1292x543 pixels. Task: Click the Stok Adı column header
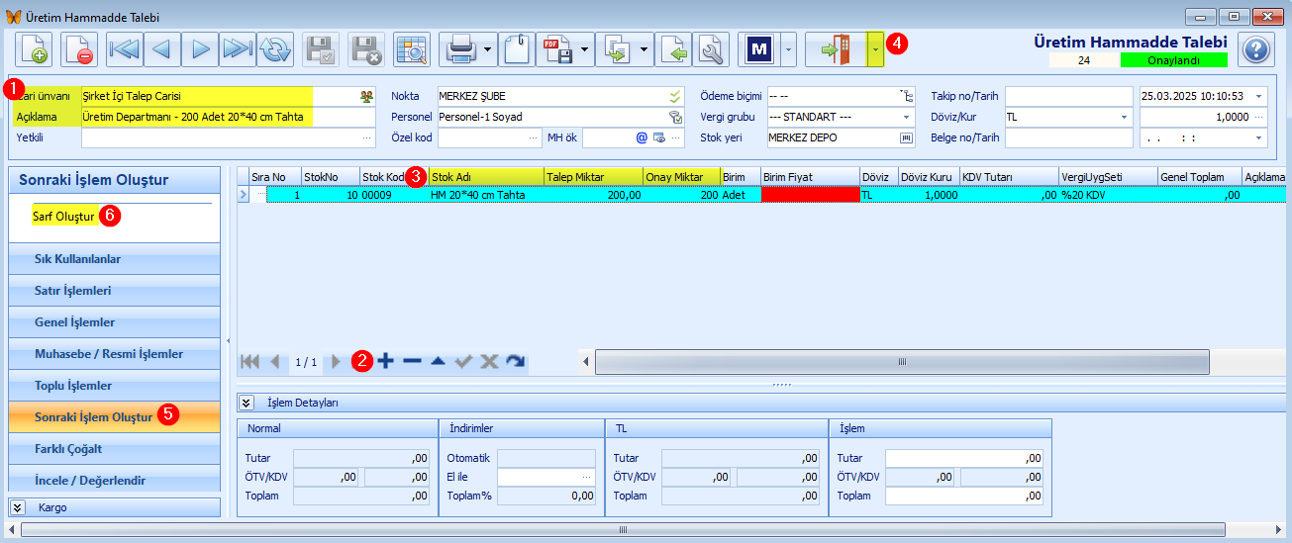click(486, 176)
